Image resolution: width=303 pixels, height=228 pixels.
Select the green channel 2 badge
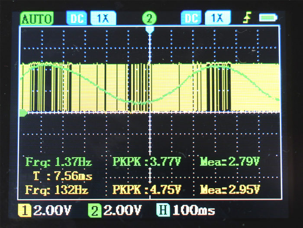click(96, 211)
